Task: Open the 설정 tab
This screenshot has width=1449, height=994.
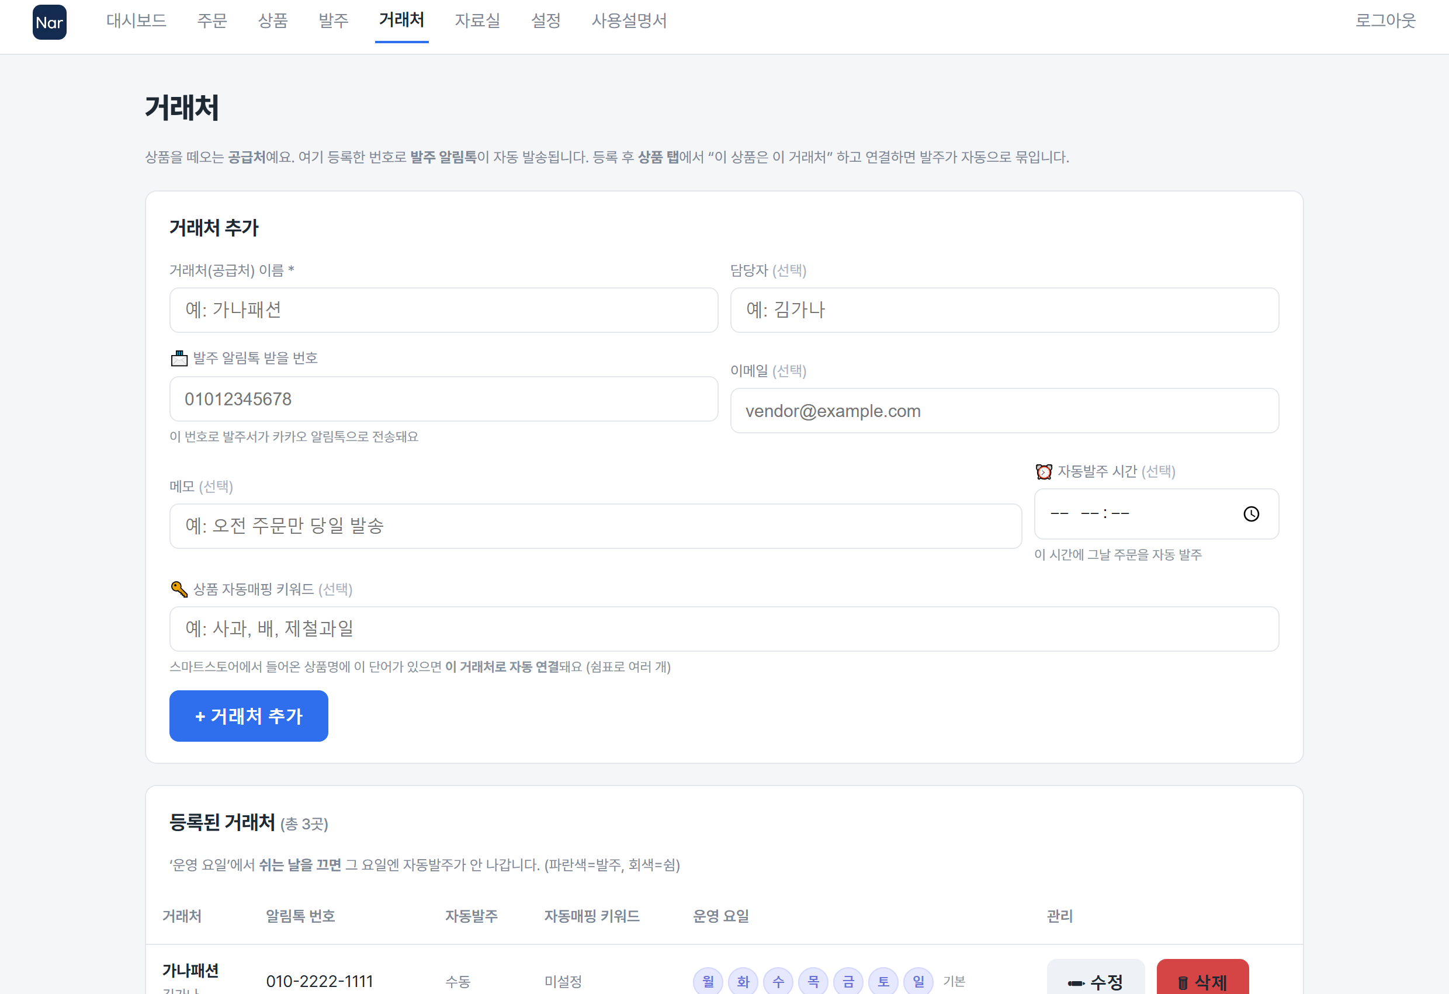Action: click(546, 21)
